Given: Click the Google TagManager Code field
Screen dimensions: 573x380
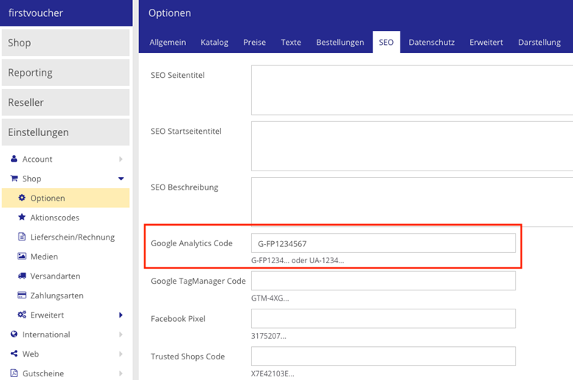Looking at the screenshot, I should click(x=383, y=281).
